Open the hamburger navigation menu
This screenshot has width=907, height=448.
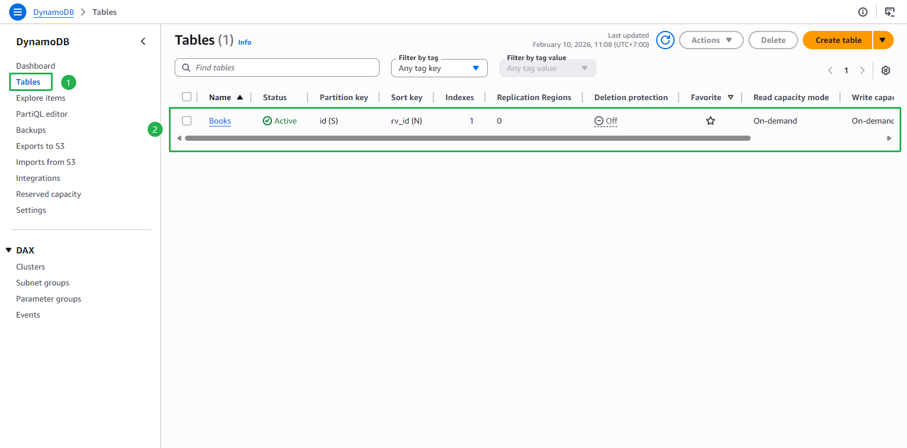[18, 11]
